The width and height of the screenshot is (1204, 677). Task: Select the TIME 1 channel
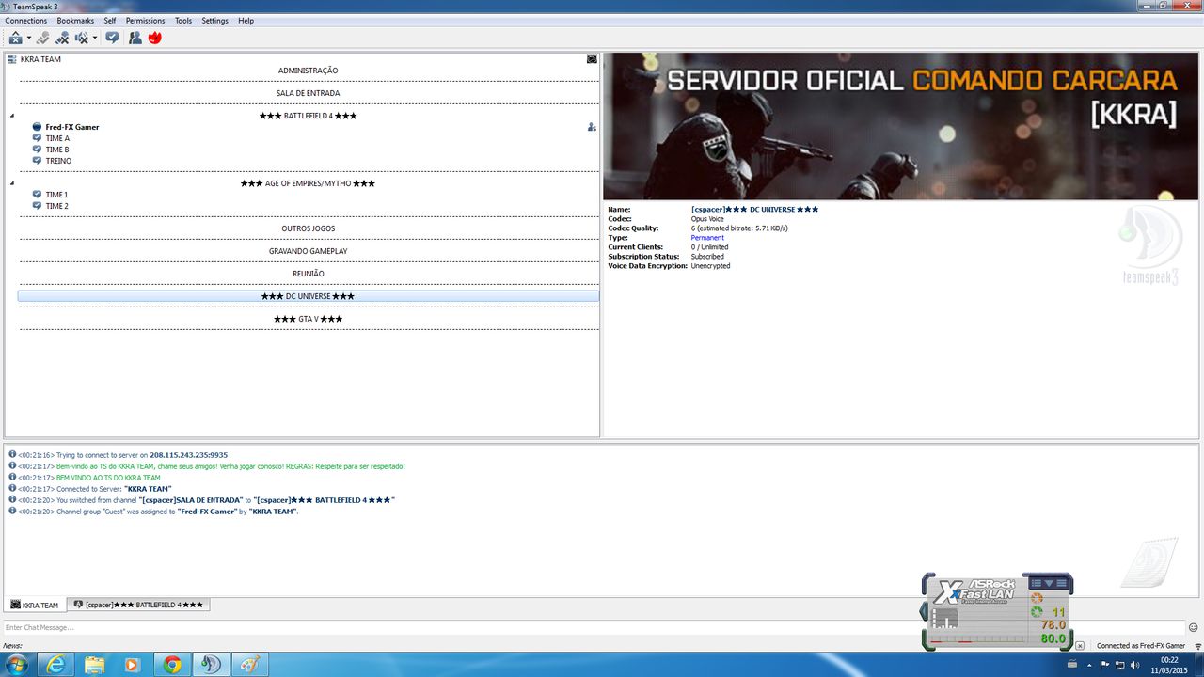click(x=56, y=195)
